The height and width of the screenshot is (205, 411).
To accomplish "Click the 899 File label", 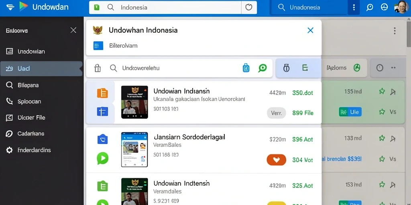I will pos(303,113).
